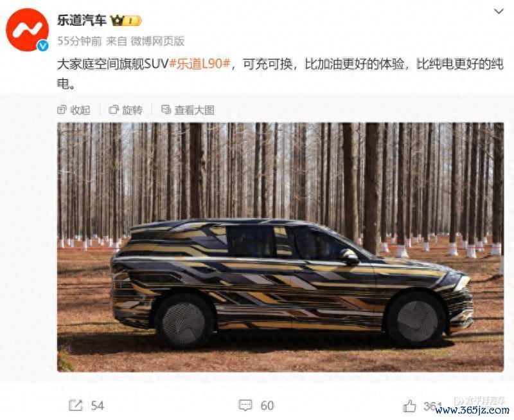This screenshot has width=514, height=420.
Task: Click the 查看大图 picture icon
Action: pyautogui.click(x=166, y=110)
